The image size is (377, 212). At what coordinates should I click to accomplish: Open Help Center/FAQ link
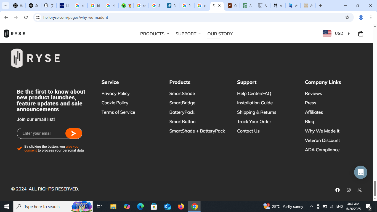coord(254,93)
